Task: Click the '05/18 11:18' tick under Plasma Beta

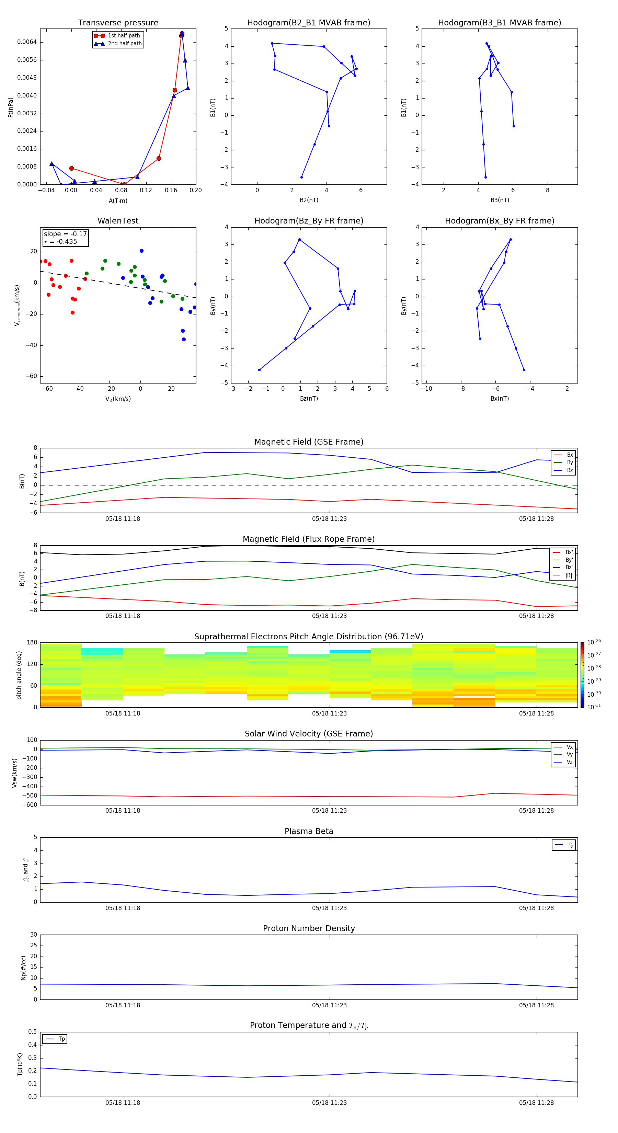Action: tap(123, 908)
